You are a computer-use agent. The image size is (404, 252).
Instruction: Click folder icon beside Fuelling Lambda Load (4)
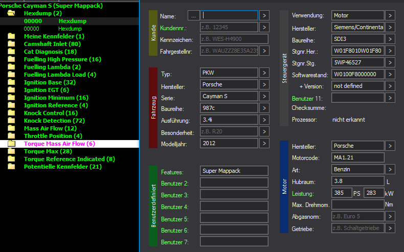[11, 75]
